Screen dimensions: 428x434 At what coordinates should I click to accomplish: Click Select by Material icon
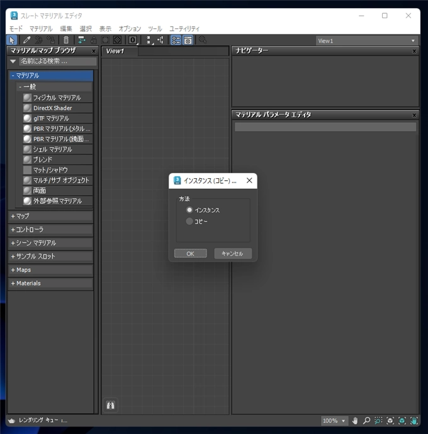203,40
